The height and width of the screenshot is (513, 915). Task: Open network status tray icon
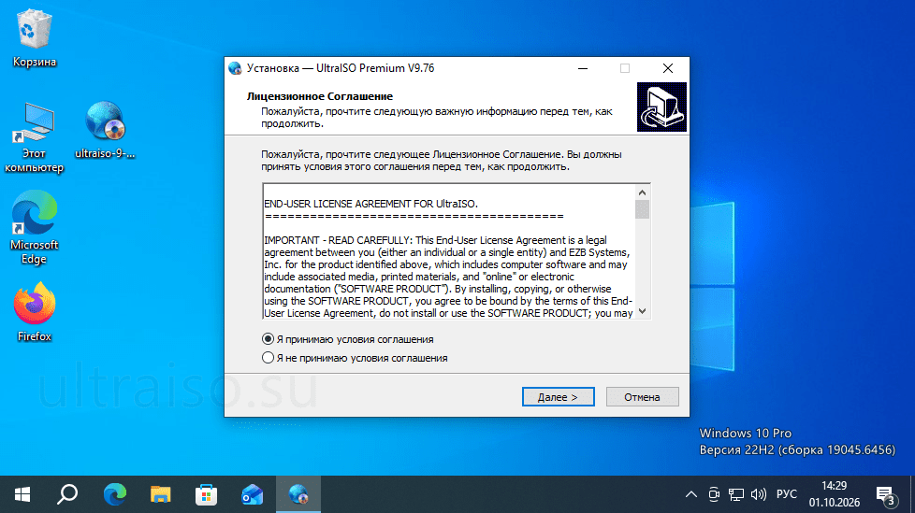[x=736, y=494]
